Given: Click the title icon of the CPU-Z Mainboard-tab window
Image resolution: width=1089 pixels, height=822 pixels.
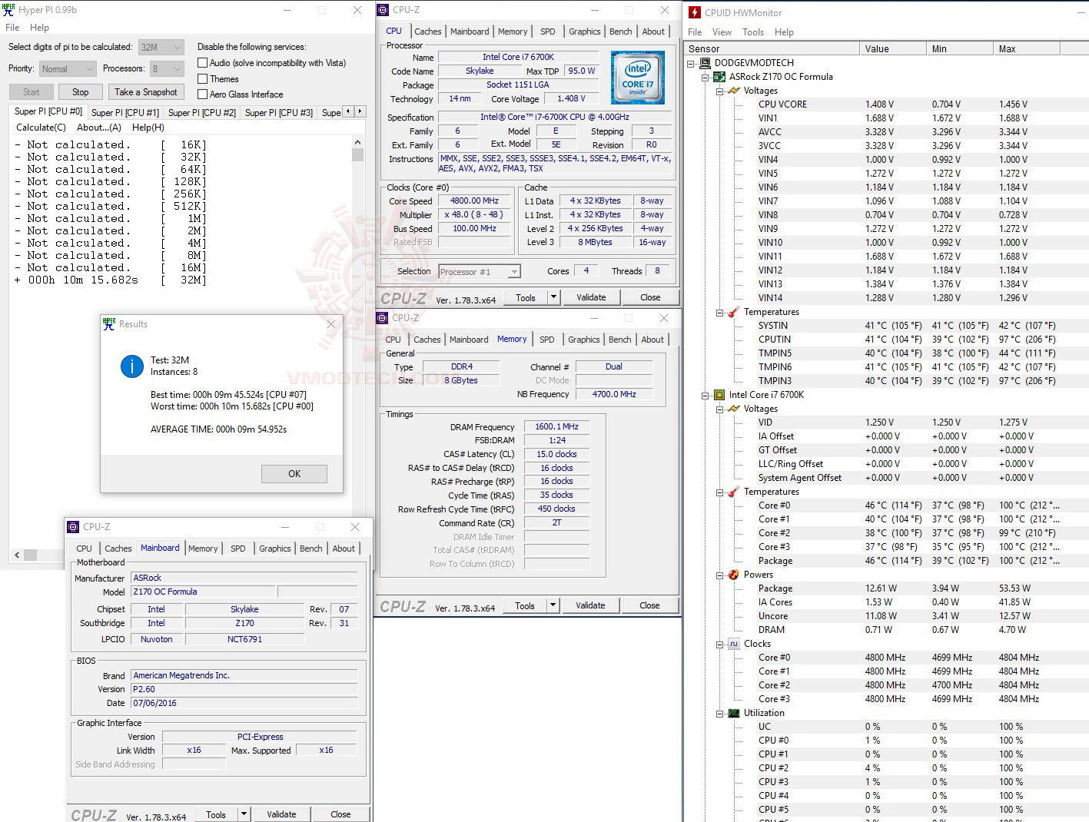Looking at the screenshot, I should coord(73,527).
